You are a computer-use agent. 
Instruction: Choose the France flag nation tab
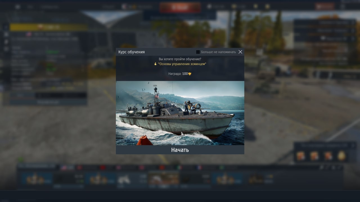[x=199, y=167]
